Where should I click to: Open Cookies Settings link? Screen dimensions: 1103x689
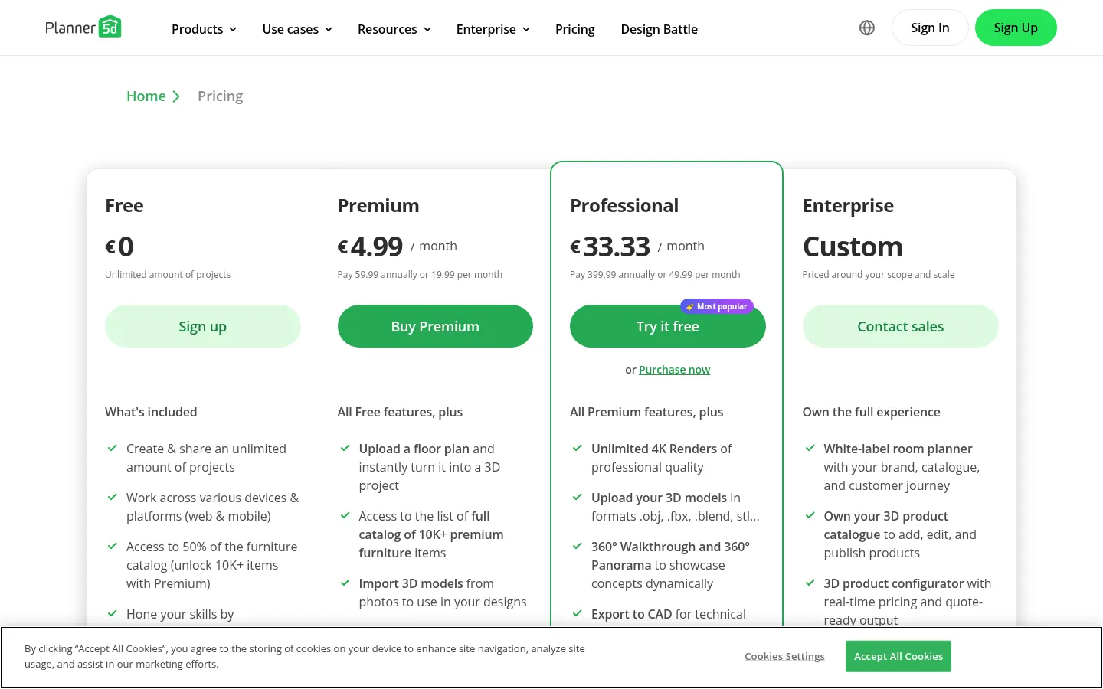pyautogui.click(x=784, y=656)
